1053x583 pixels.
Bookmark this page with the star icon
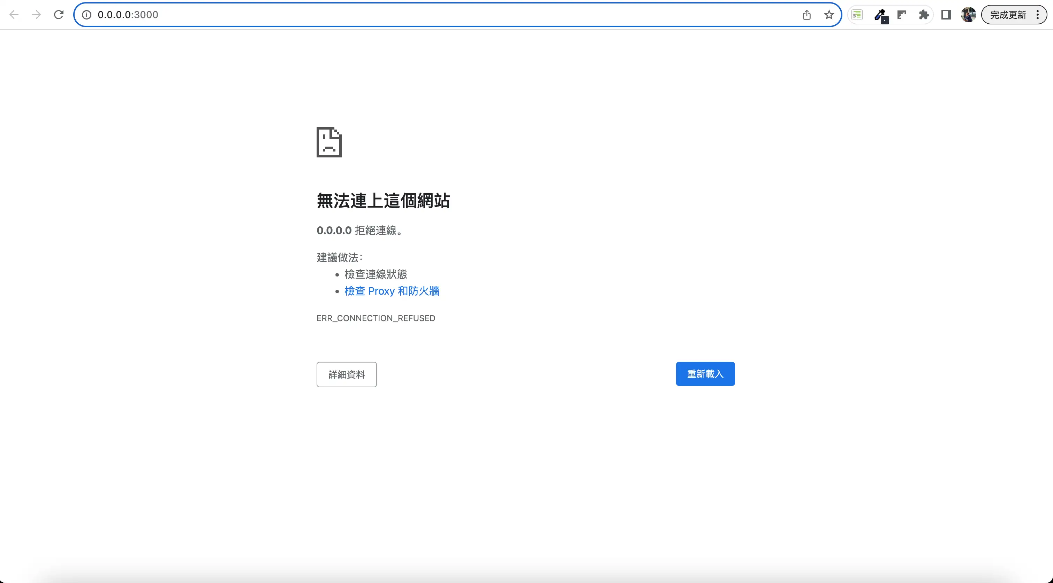[829, 15]
